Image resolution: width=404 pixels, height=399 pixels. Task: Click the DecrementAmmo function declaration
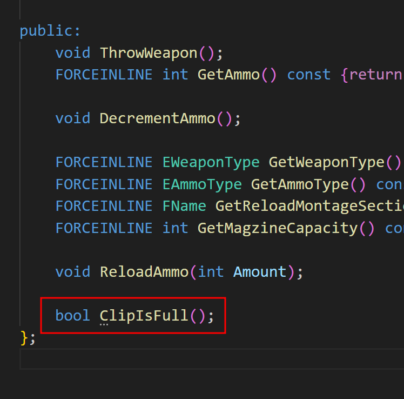point(148,118)
